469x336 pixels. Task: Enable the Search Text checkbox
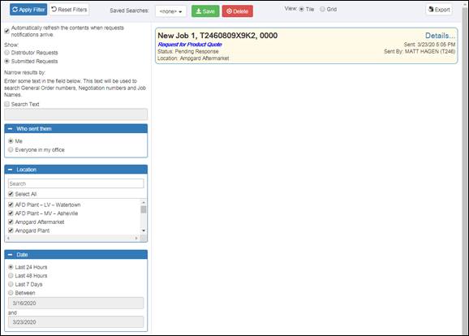pyautogui.click(x=6, y=104)
